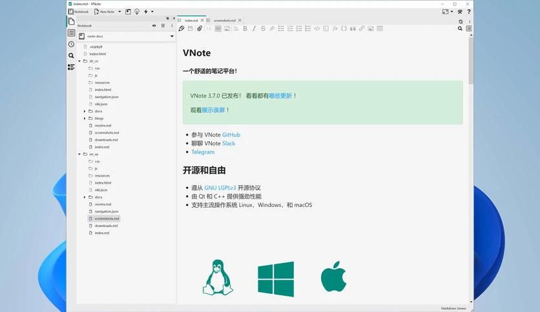Viewport: 540px width, 312px height.
Task: Open the Notebook panel three-dot menu
Action: point(172,26)
